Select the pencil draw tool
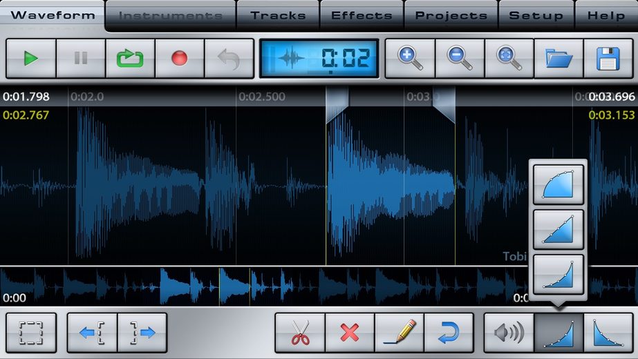This screenshot has width=638, height=359. pos(400,333)
